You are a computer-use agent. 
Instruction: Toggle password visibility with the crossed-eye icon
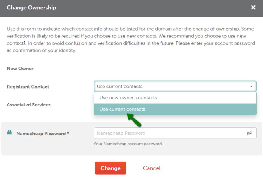249,133
